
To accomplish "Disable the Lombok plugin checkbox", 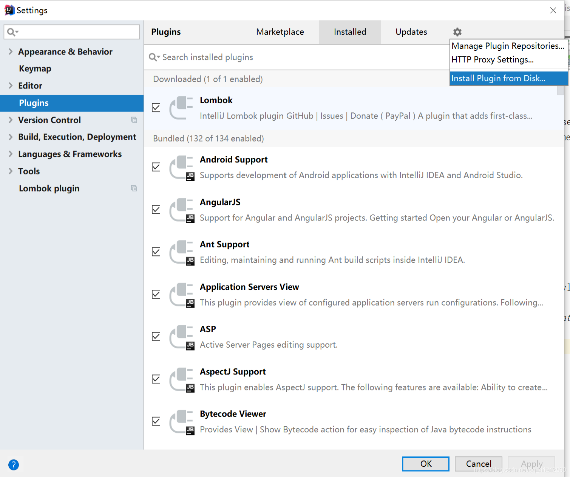I will pyautogui.click(x=156, y=108).
